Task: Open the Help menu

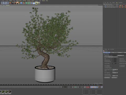Action: 47,1
